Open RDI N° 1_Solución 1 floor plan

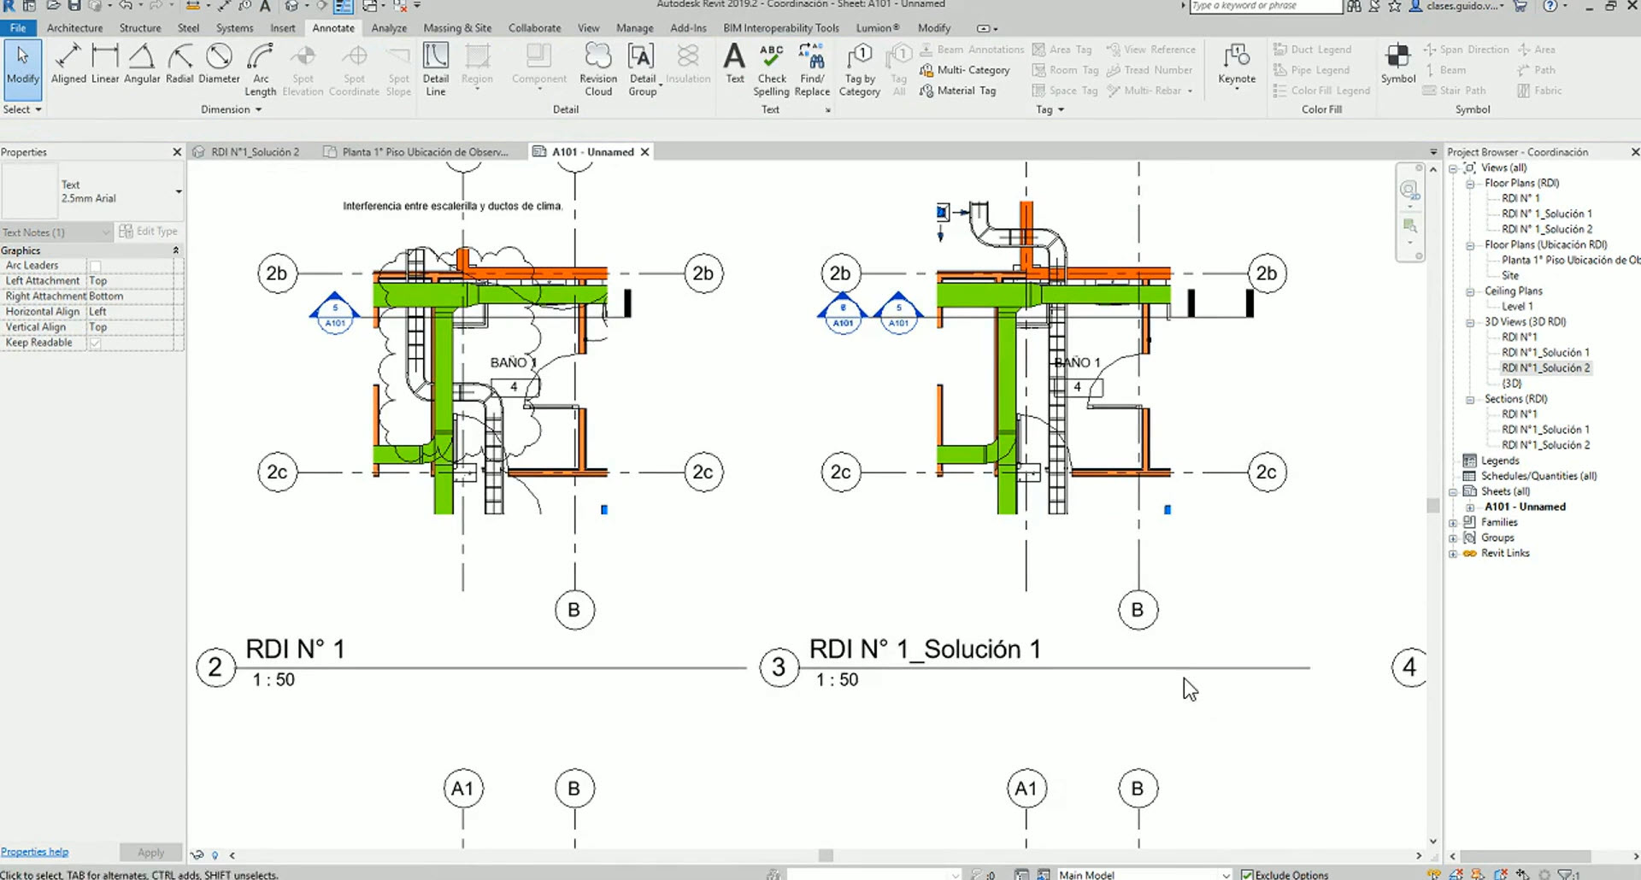pos(1546,214)
